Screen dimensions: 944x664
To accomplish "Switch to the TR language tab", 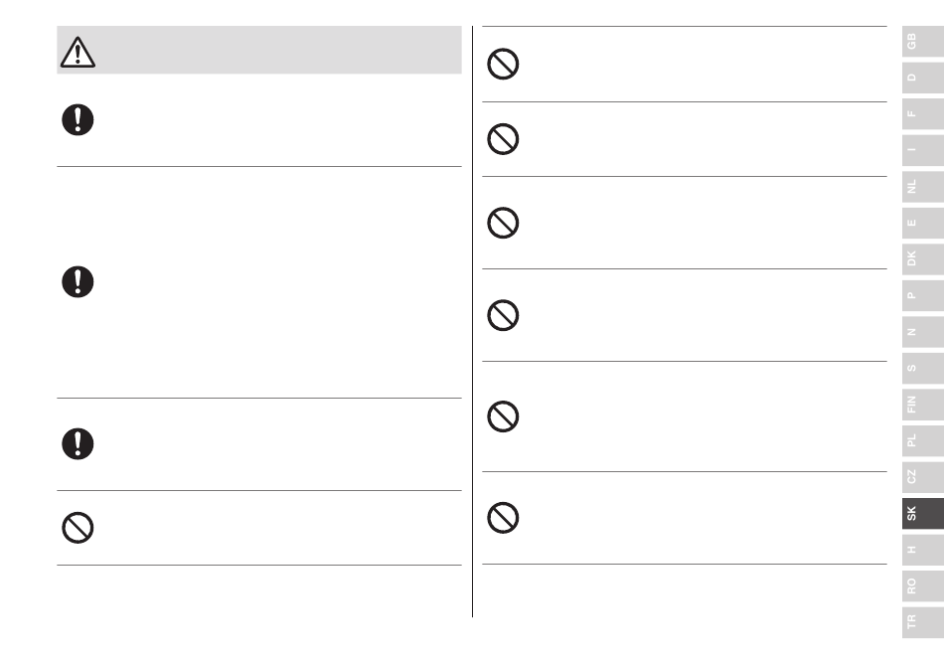I will point(923,622).
